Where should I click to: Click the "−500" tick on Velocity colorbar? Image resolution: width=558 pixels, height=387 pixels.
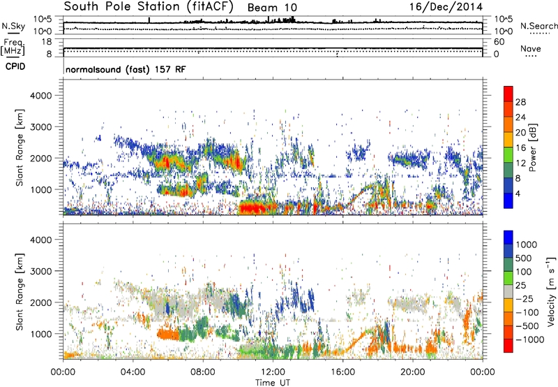(527, 326)
